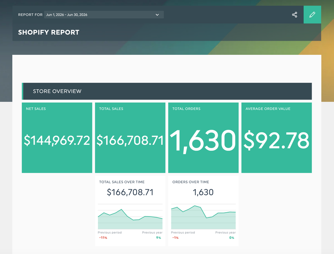Image resolution: width=334 pixels, height=254 pixels.
Task: Click the date dropdown chevron arrow
Action: point(157,15)
